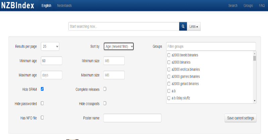This screenshot has height=140, width=268.
Task: Open the Sort by dropdown
Action: click(119, 46)
